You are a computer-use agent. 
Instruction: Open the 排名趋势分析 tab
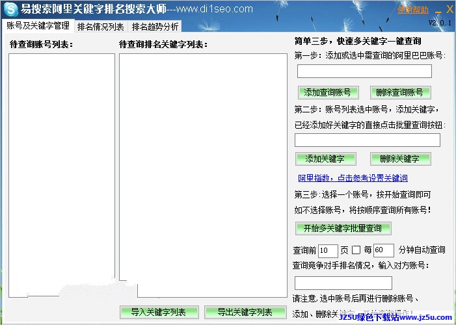click(x=155, y=27)
